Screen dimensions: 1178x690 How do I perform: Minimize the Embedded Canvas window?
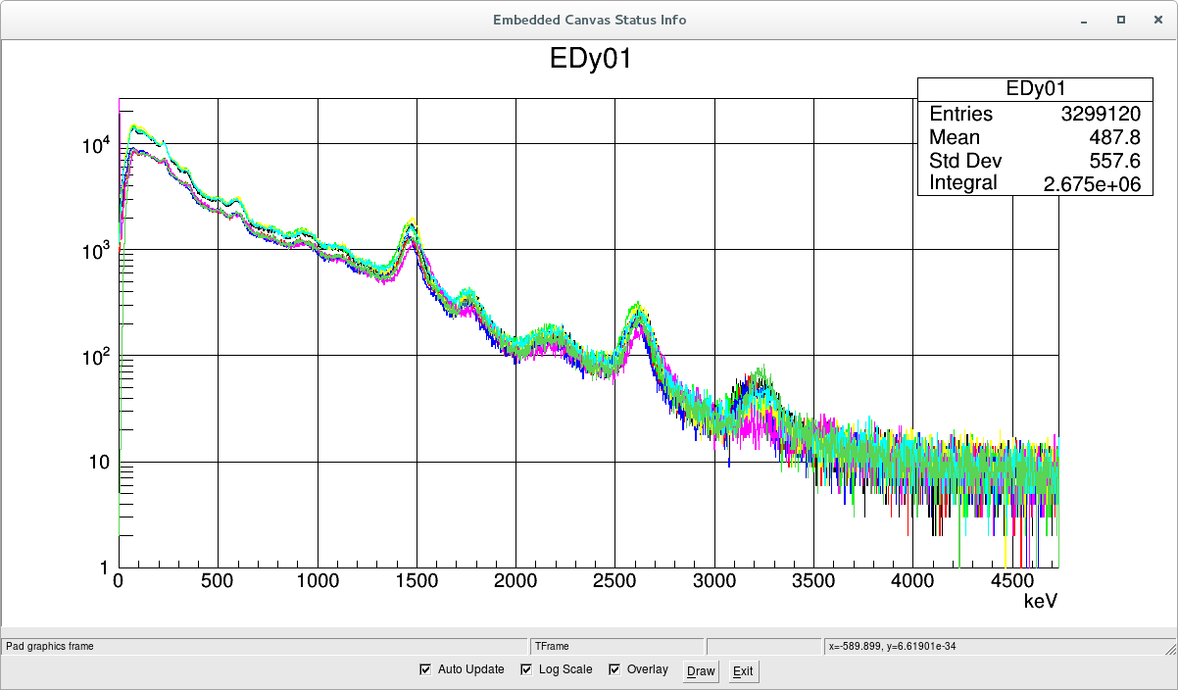click(1083, 20)
